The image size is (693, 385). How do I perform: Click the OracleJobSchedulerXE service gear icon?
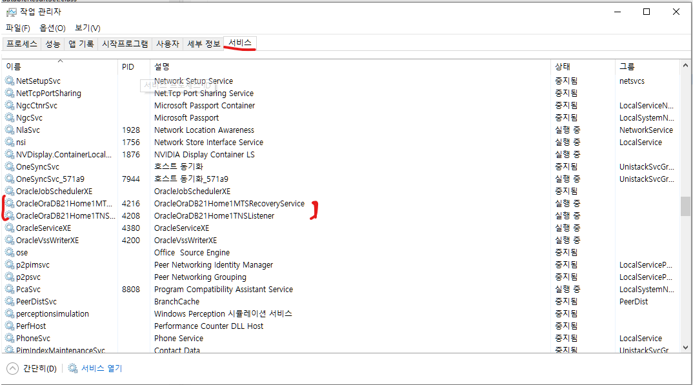coord(10,191)
